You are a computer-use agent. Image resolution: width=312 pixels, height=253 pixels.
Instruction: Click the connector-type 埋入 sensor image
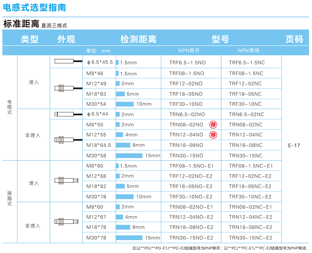click(66, 181)
